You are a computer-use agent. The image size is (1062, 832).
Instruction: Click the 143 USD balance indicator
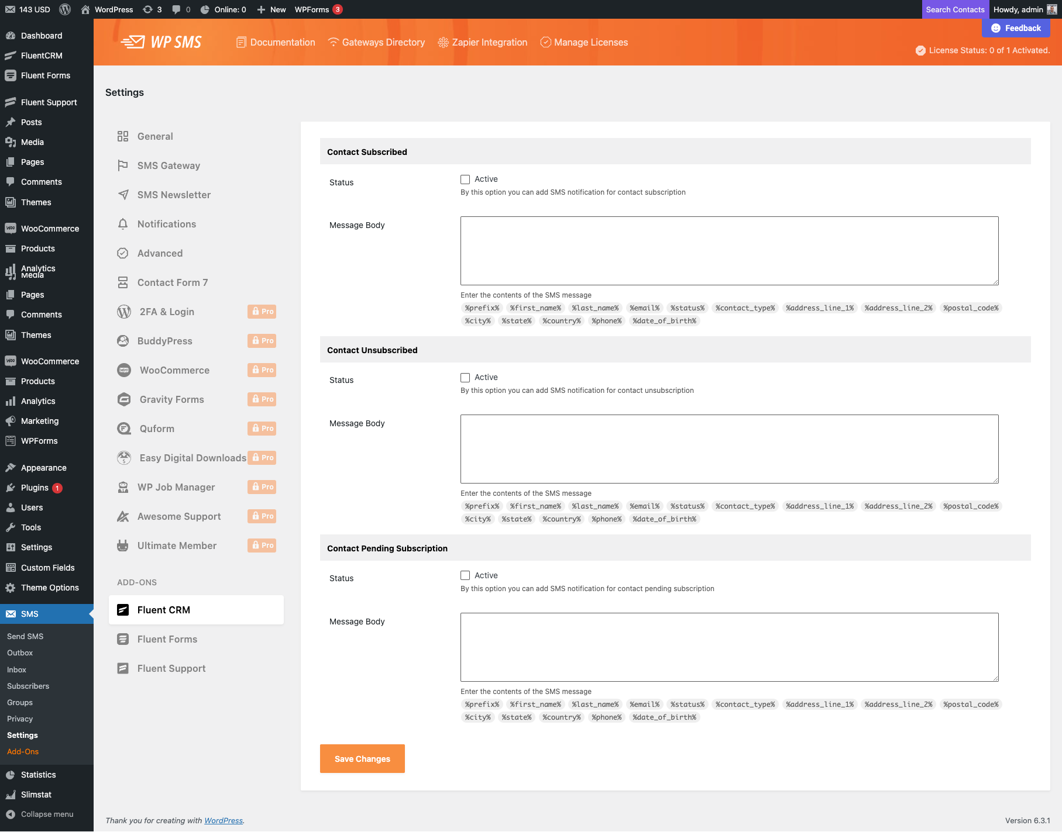pyautogui.click(x=28, y=9)
